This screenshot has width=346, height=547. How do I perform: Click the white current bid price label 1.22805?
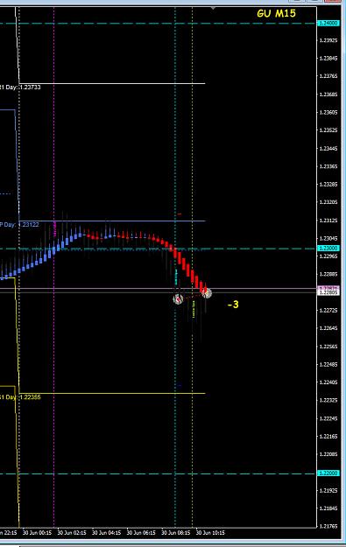328,292
